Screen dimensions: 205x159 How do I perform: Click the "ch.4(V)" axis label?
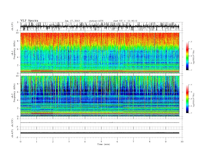pyautogui.click(x=12, y=133)
